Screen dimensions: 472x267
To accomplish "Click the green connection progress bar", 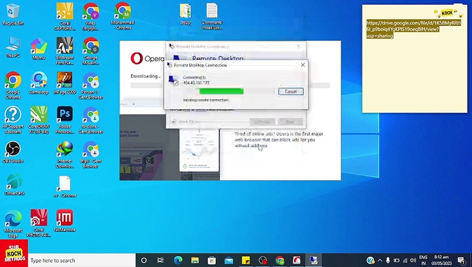I will tap(221, 91).
